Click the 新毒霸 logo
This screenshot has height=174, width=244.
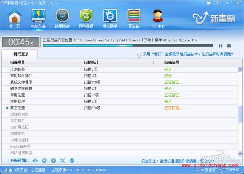pos(213,18)
